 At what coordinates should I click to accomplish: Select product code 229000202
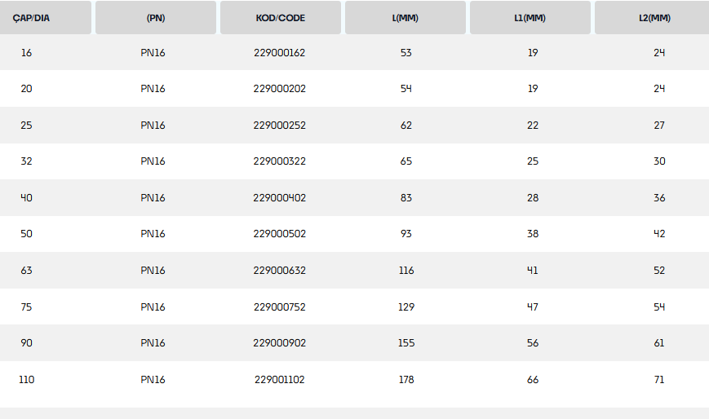[x=280, y=89]
